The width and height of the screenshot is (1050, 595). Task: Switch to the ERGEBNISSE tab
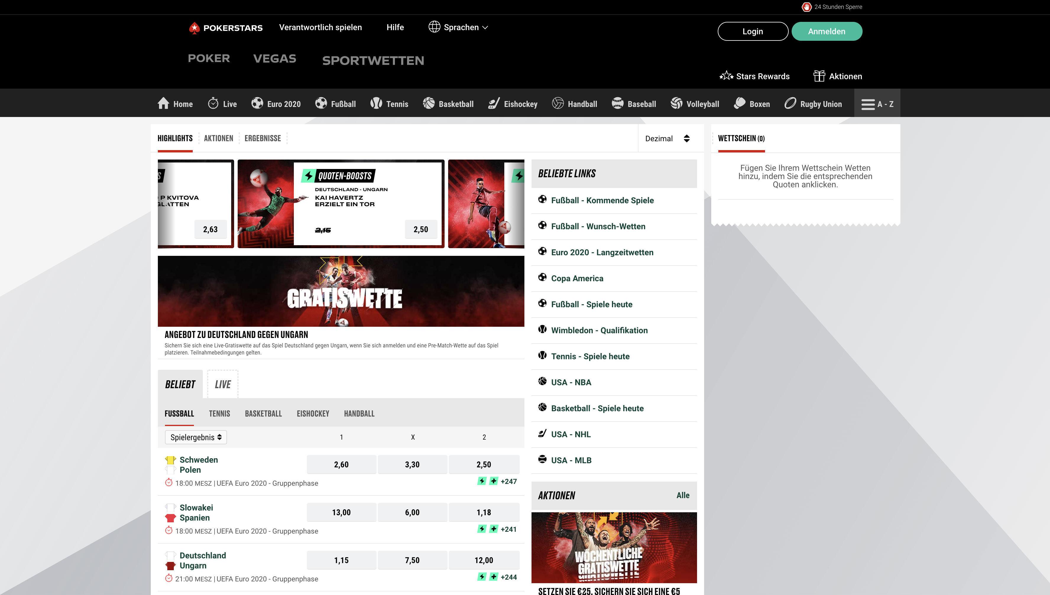pyautogui.click(x=262, y=138)
